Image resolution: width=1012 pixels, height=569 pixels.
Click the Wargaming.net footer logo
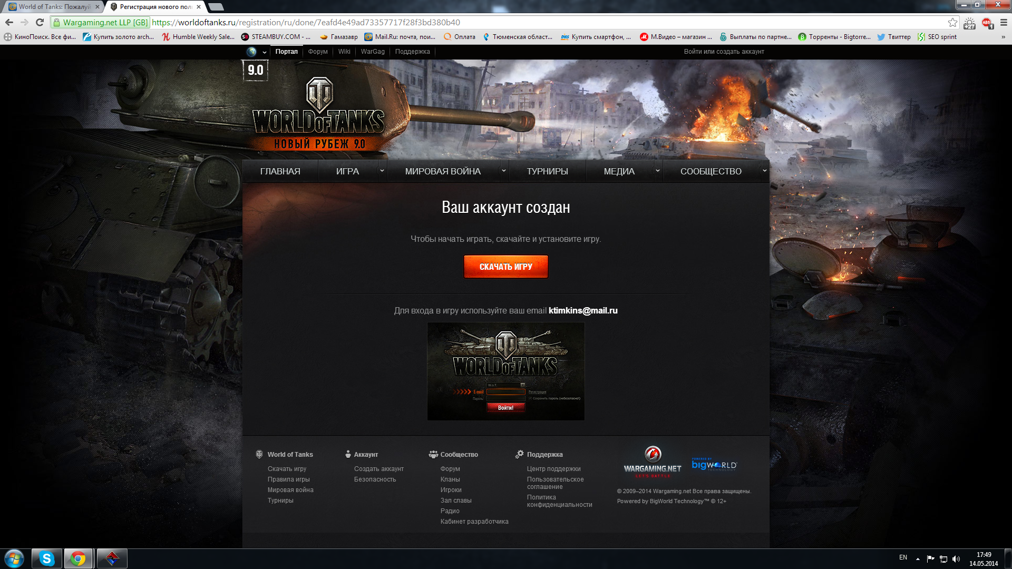[653, 462]
